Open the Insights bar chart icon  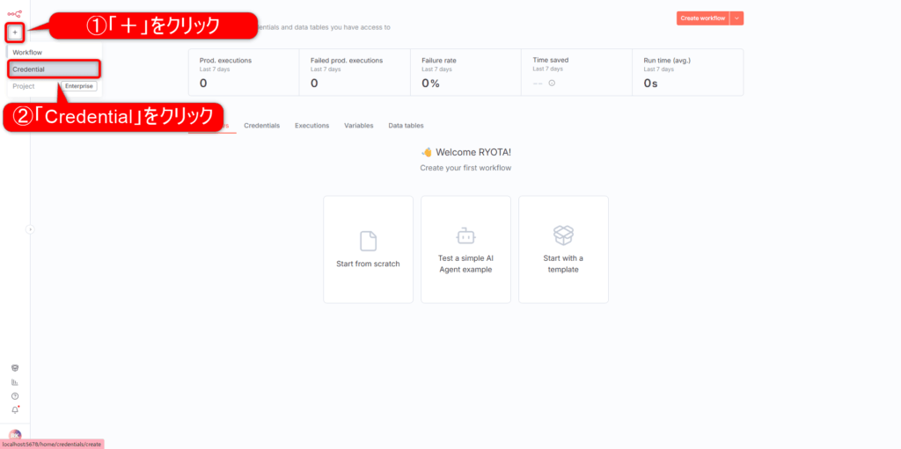click(x=15, y=382)
